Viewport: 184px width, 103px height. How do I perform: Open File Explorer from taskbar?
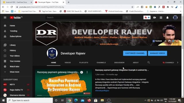(102, 100)
